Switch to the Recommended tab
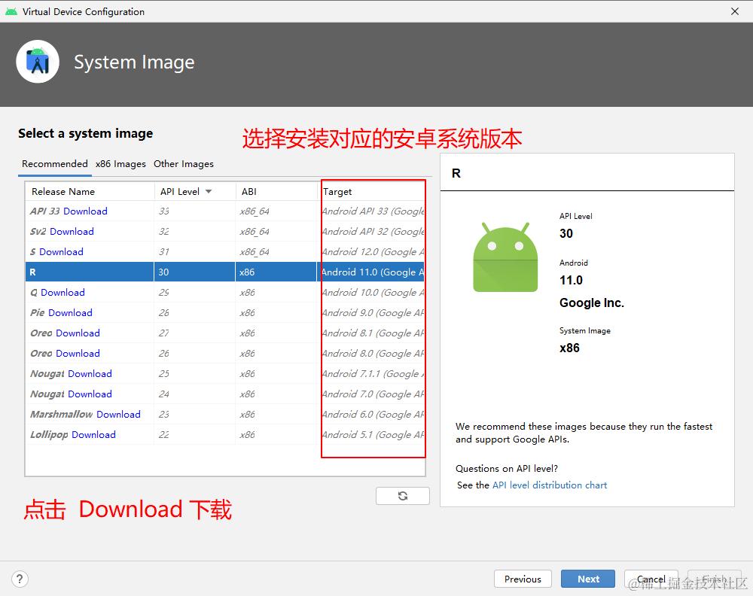 (x=55, y=163)
